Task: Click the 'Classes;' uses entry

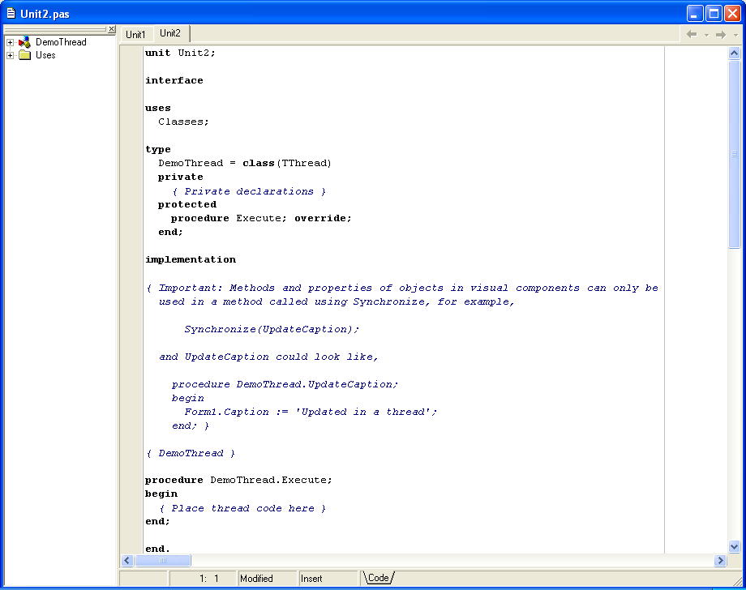Action: coord(183,122)
